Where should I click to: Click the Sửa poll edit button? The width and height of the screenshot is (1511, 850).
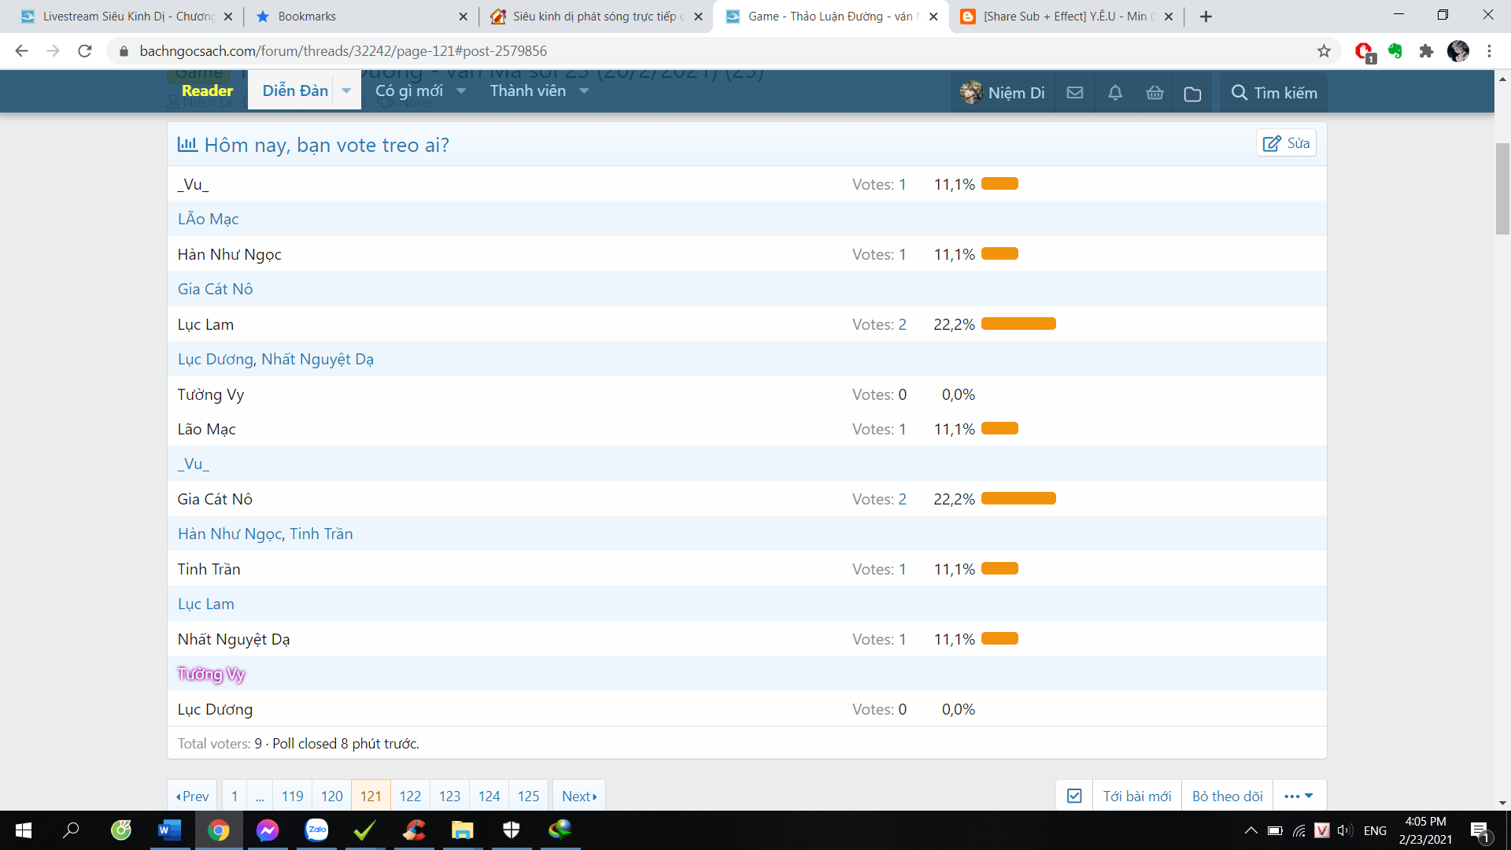pyautogui.click(x=1286, y=143)
